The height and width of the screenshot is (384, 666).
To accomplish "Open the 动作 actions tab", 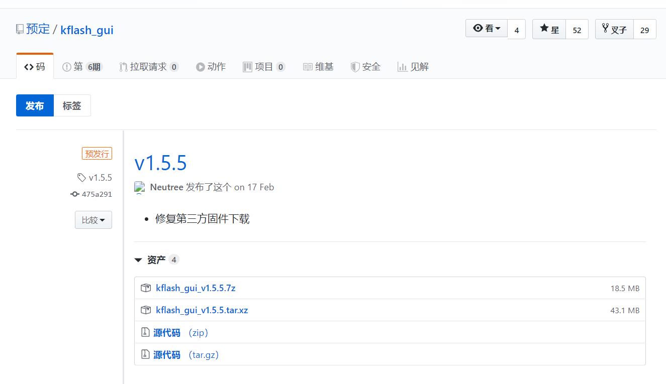I will pyautogui.click(x=211, y=67).
